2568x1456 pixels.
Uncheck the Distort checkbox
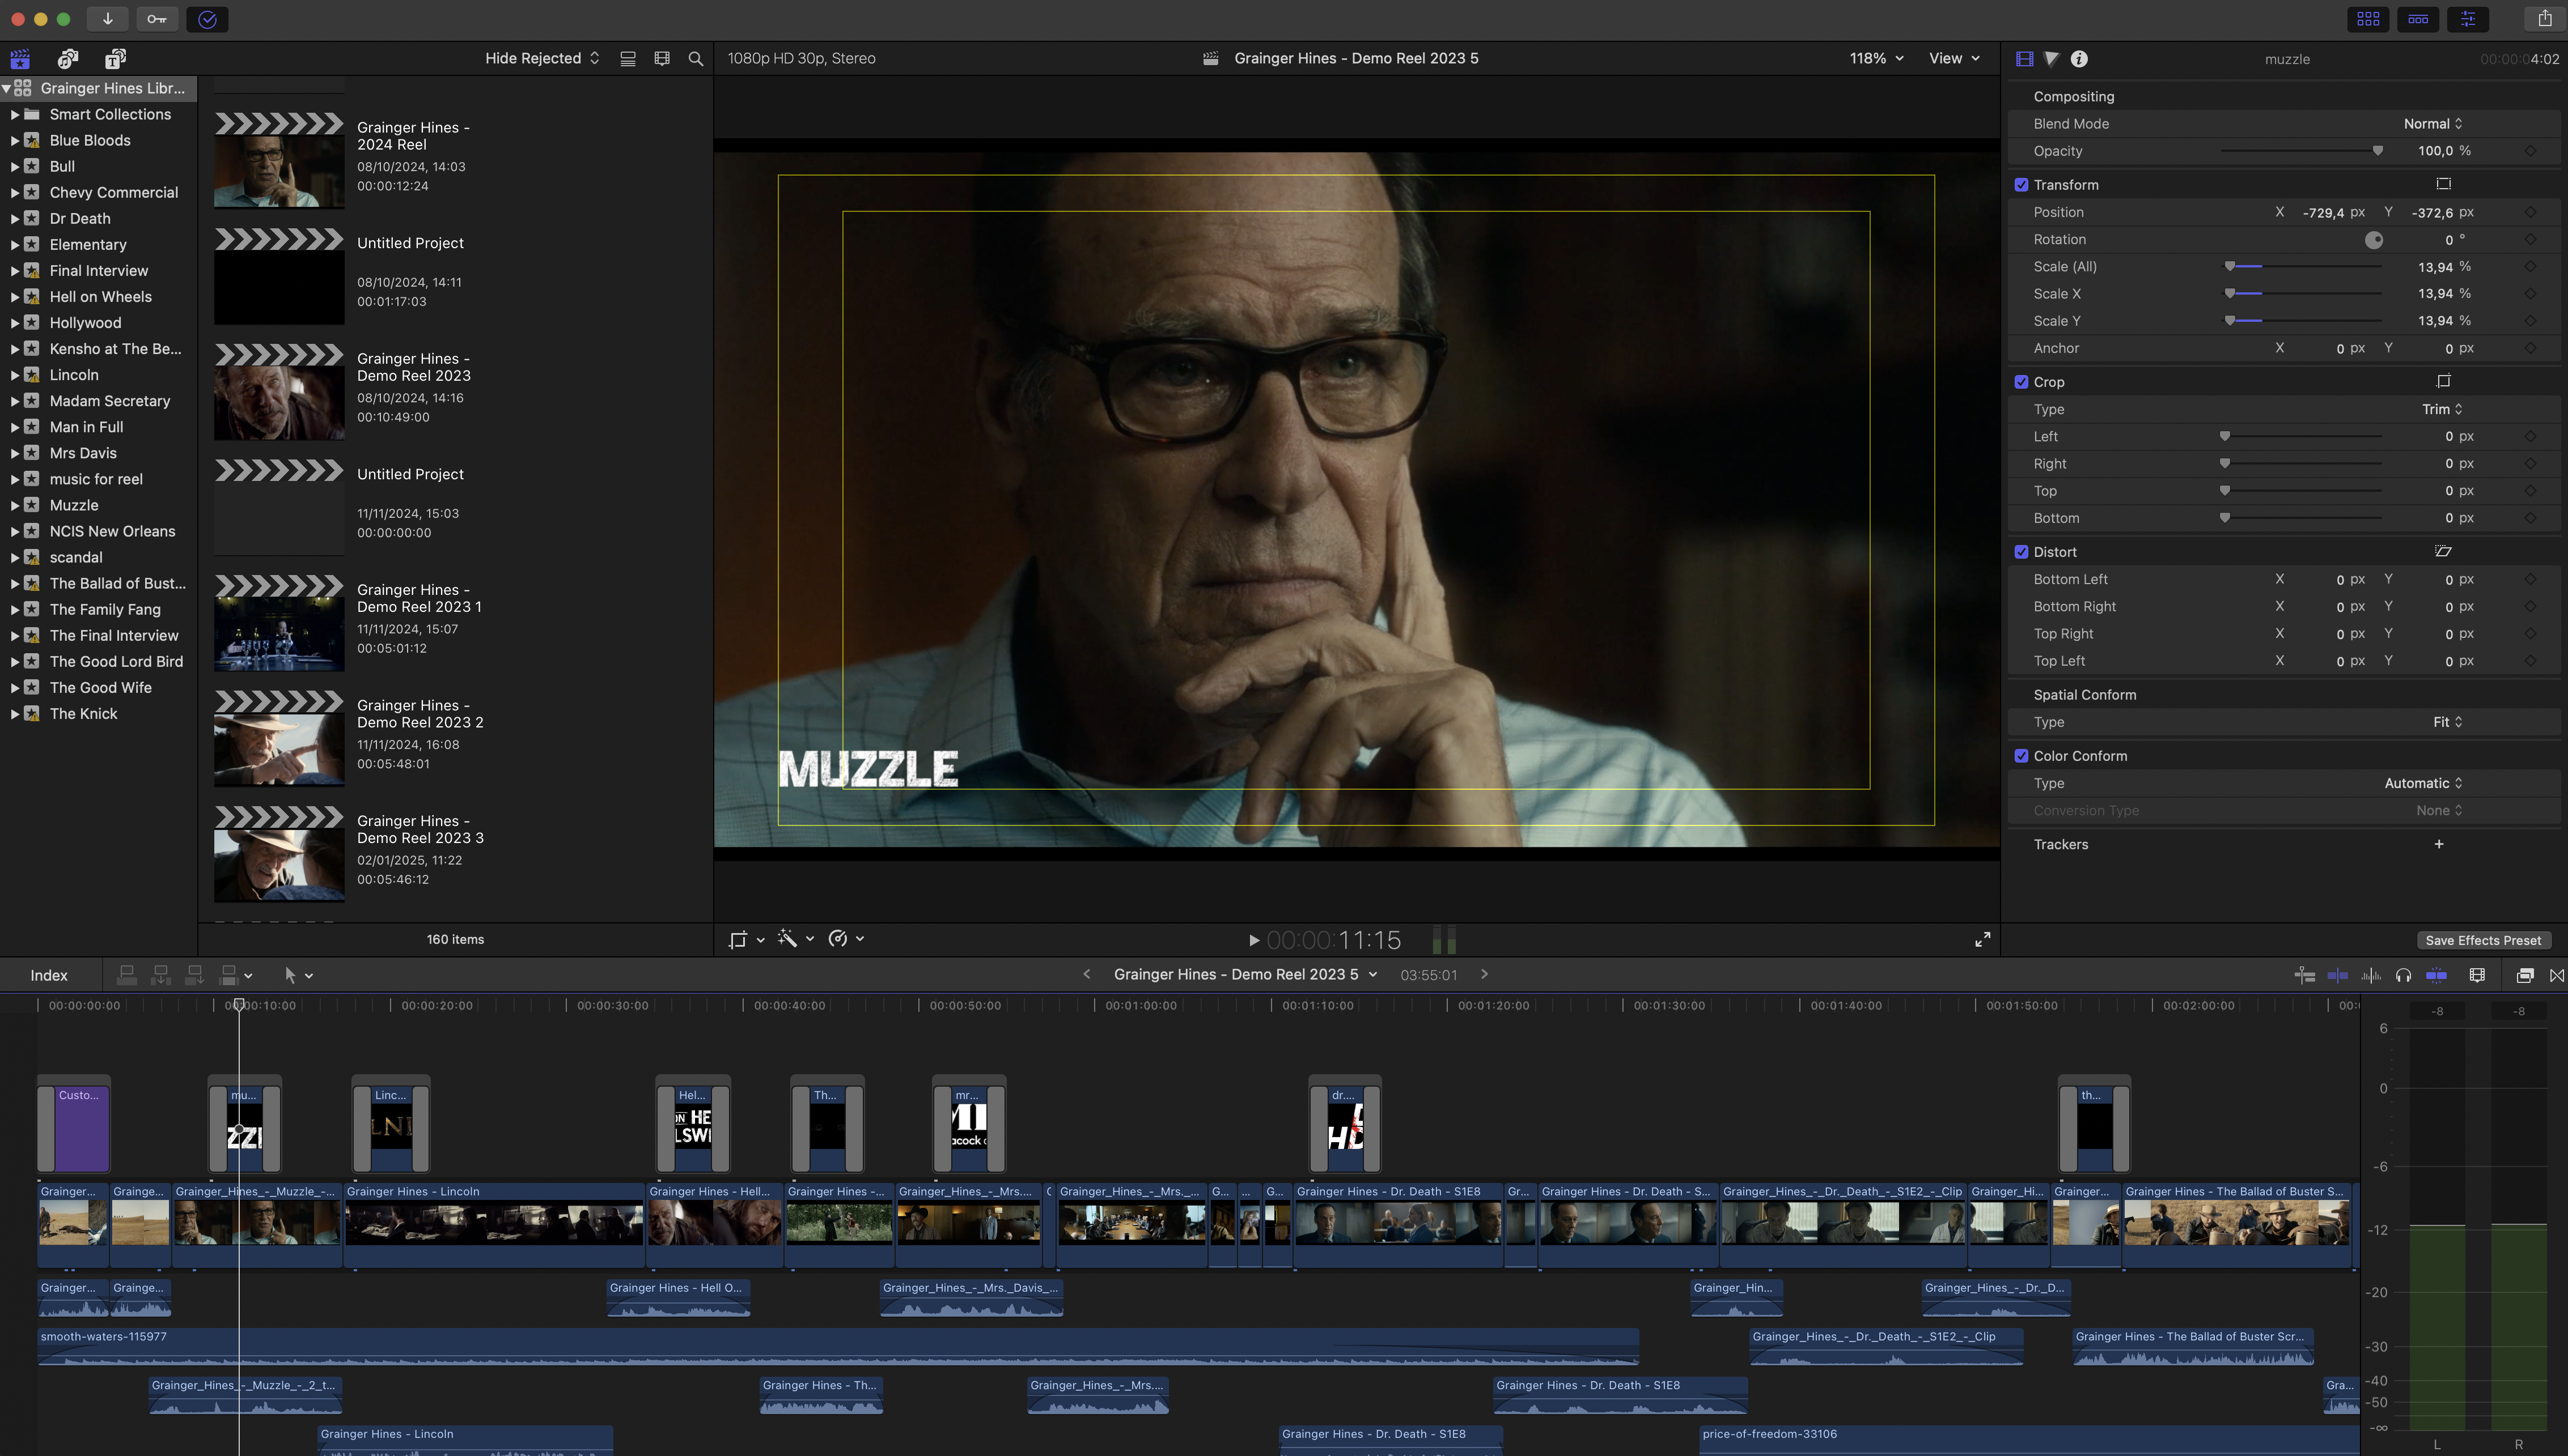click(2021, 552)
